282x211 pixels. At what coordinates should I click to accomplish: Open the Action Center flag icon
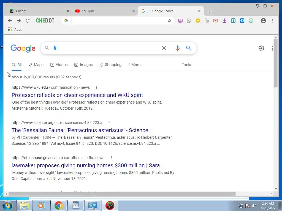(x=248, y=206)
